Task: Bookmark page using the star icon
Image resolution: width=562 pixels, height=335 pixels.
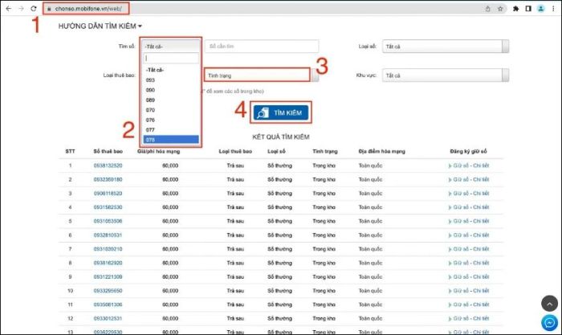Action: click(x=500, y=9)
